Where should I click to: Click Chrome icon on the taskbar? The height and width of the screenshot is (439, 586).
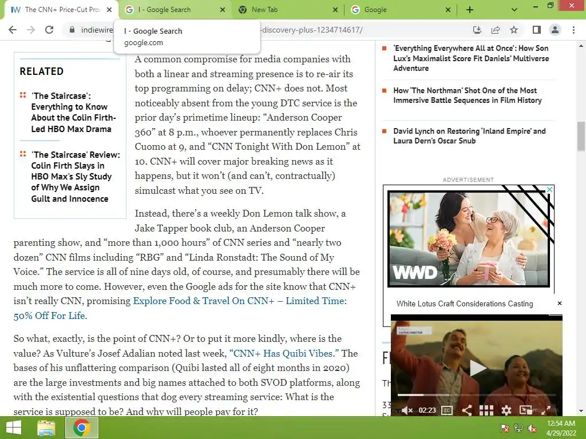pyautogui.click(x=81, y=428)
